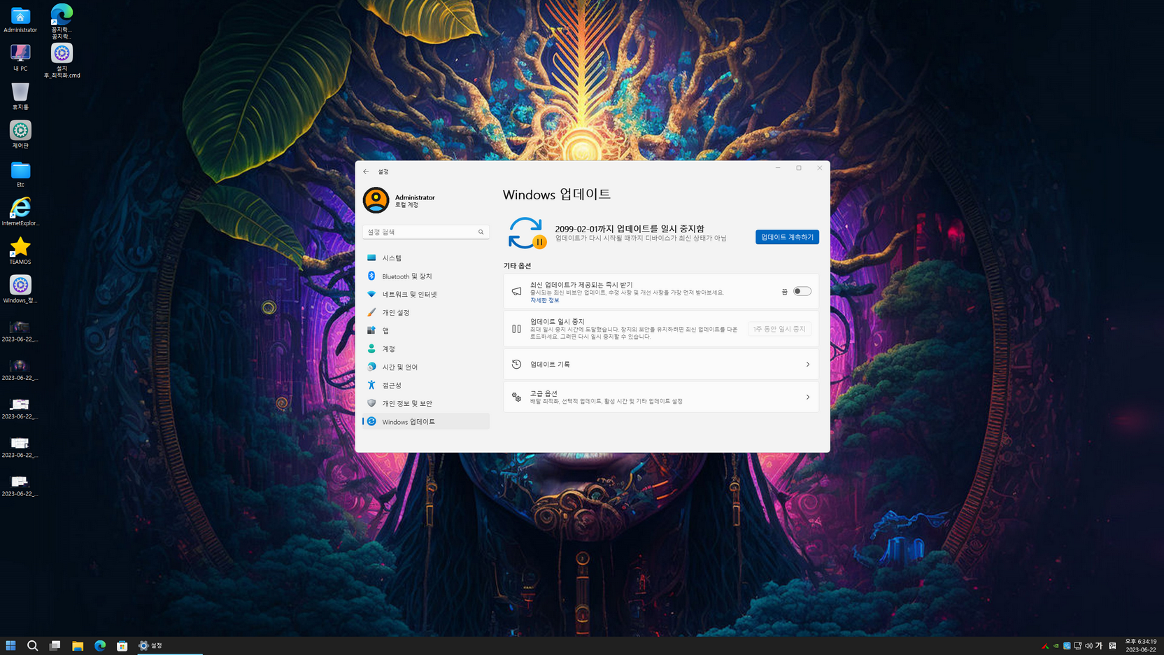Select the TEAMOS star shortcut
1164x655 pixels.
20,251
